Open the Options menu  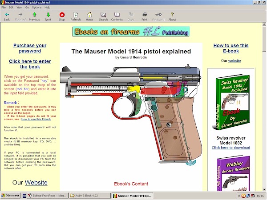pyautogui.click(x=36, y=7)
